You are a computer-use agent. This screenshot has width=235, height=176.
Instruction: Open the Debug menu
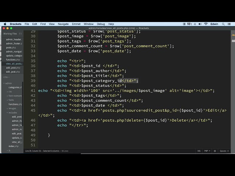pos(101,24)
